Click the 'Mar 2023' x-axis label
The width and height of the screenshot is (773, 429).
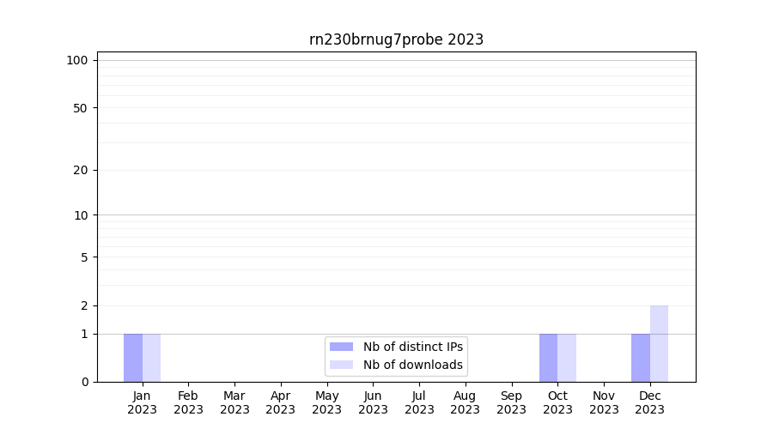[234, 402]
